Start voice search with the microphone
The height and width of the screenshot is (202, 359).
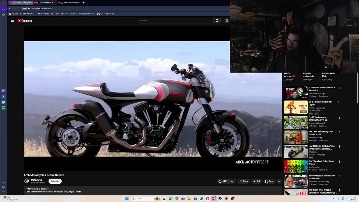[x=227, y=20]
